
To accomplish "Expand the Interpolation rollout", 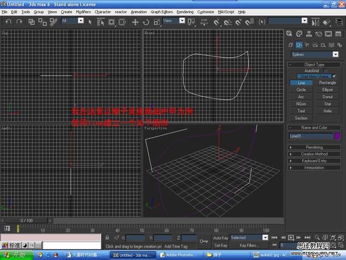I will 314,168.
